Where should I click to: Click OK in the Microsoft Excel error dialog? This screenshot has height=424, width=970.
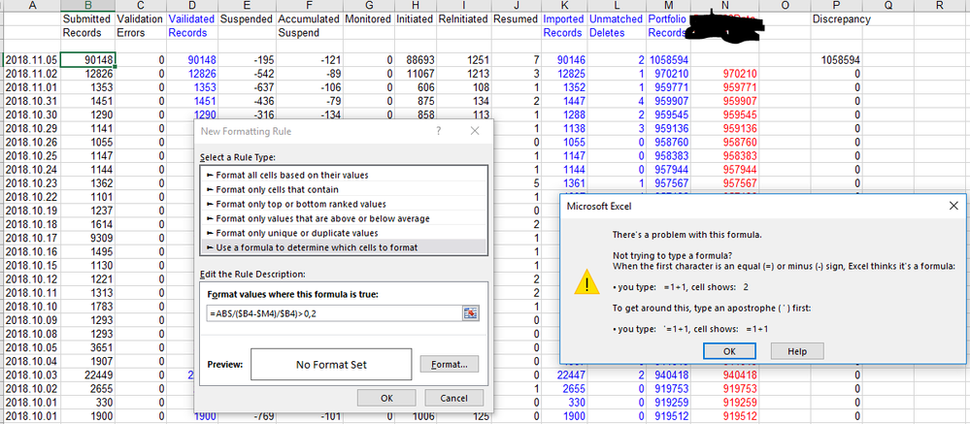point(729,351)
